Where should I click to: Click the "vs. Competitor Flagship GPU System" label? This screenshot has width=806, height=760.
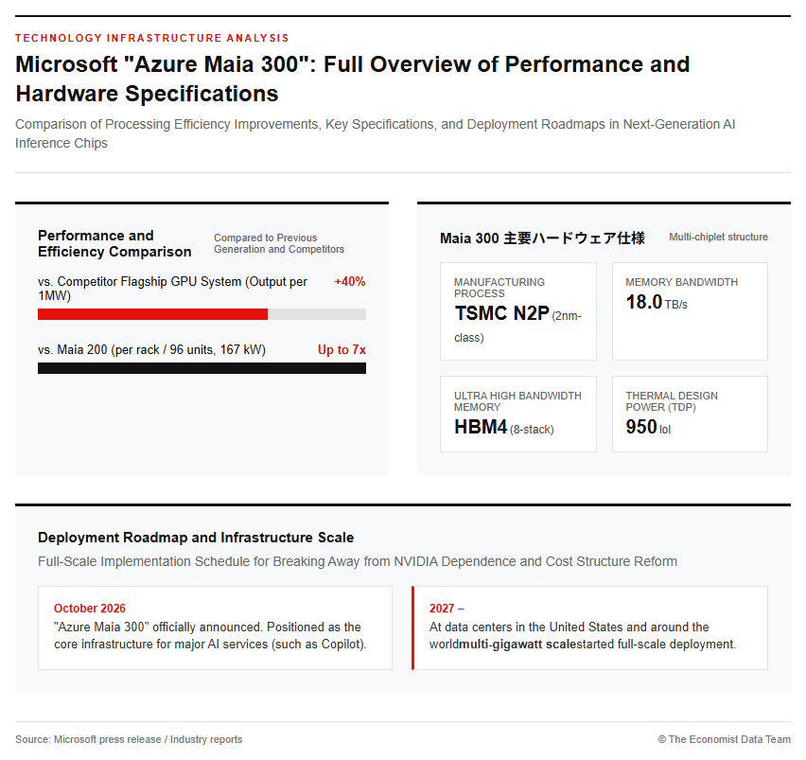[173, 289]
